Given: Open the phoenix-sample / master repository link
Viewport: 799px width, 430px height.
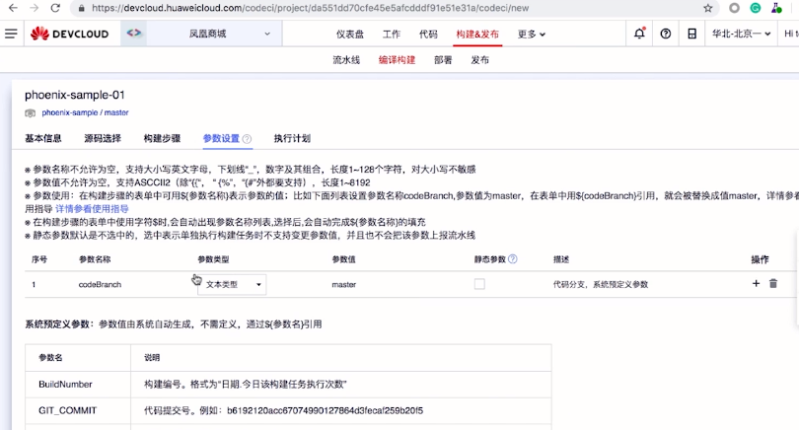Looking at the screenshot, I should click(x=85, y=112).
